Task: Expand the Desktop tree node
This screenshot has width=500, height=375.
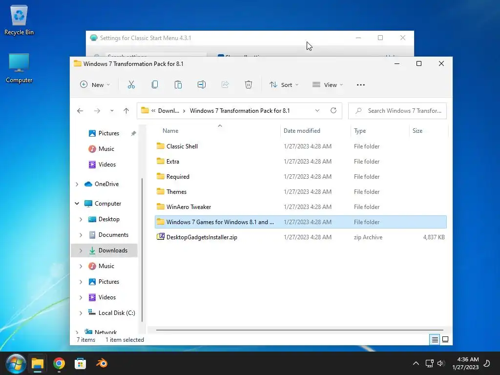Action: [81, 219]
